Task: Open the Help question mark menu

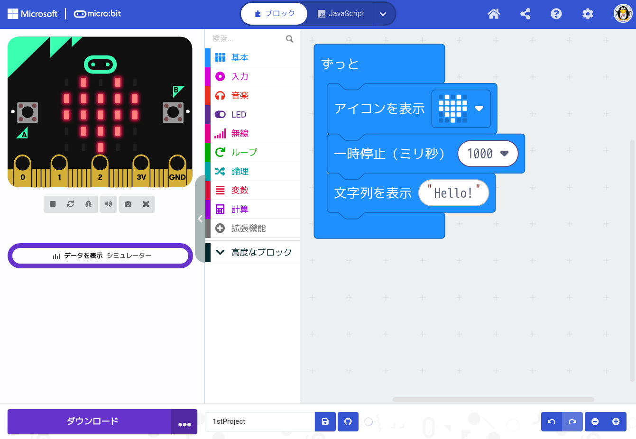Action: point(556,14)
